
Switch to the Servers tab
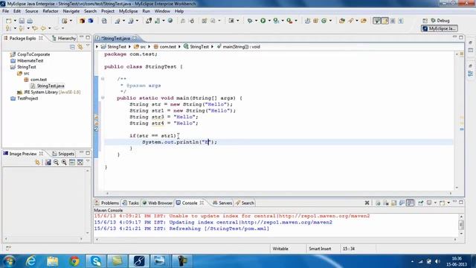[x=222, y=202]
